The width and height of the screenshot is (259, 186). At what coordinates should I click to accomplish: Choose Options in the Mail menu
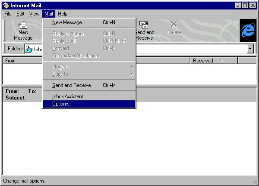pos(89,104)
